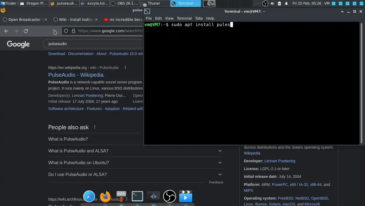Screen dimensions: 365x206
Task: Open three-dot menu beside People also ask
Action: pos(95,127)
